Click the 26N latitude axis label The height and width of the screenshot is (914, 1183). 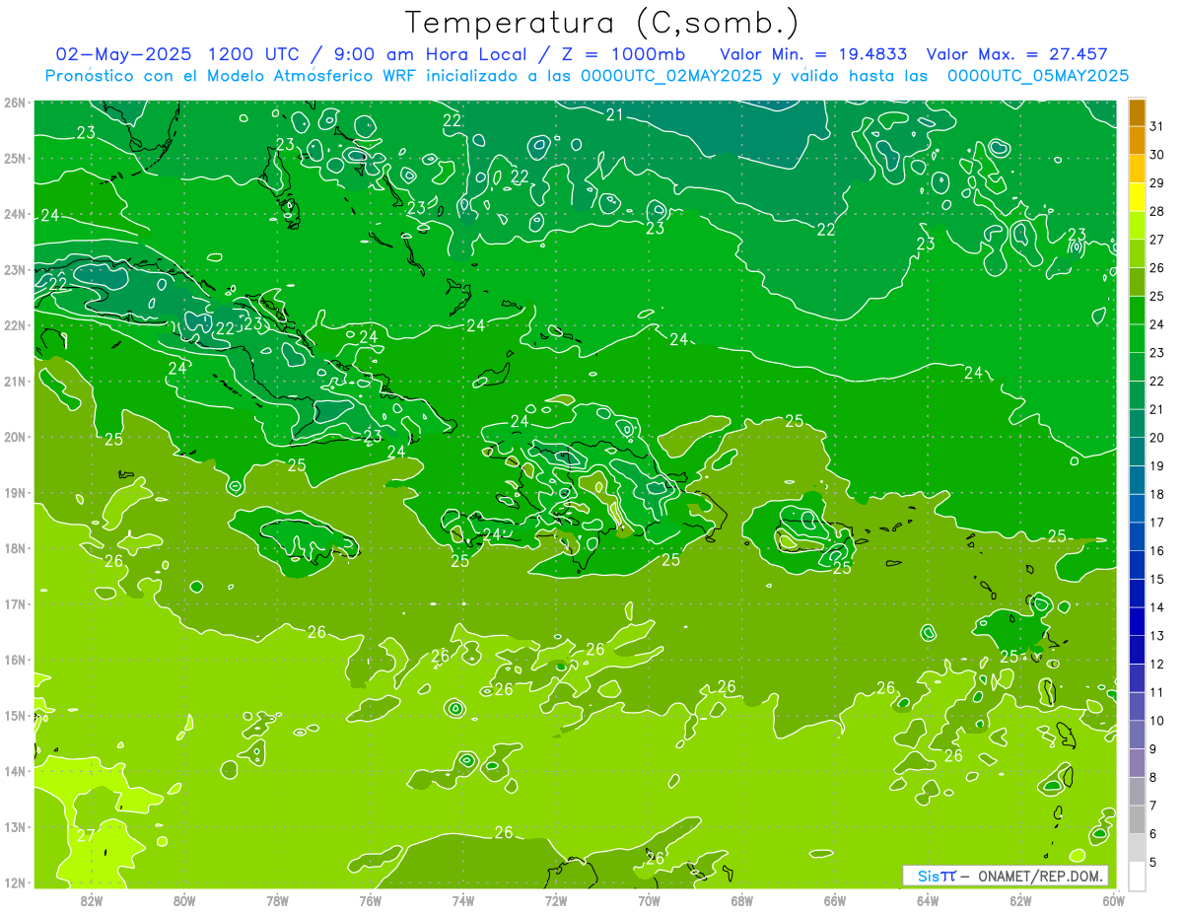pos(14,103)
